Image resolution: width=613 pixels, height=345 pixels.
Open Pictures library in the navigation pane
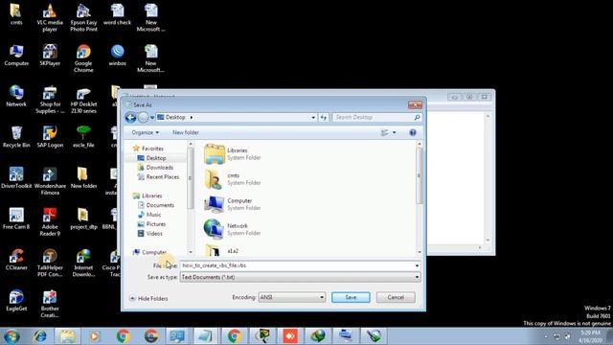tap(151, 223)
